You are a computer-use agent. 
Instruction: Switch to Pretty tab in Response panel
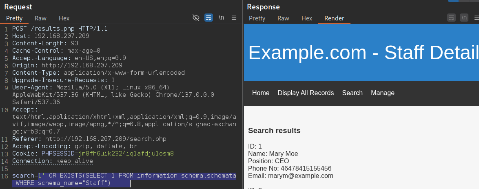point(257,18)
